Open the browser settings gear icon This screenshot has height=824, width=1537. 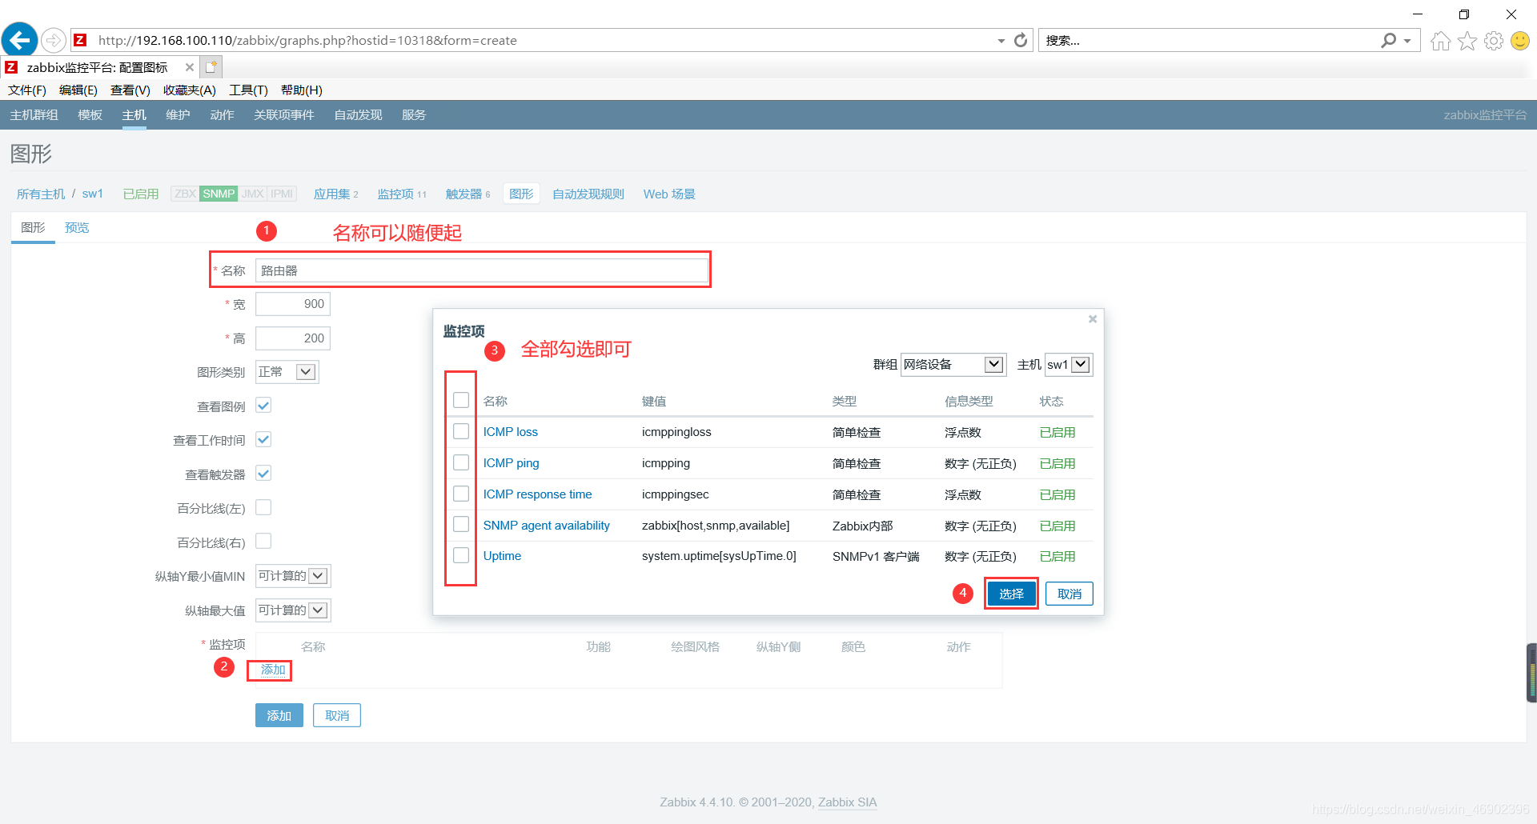click(x=1494, y=41)
